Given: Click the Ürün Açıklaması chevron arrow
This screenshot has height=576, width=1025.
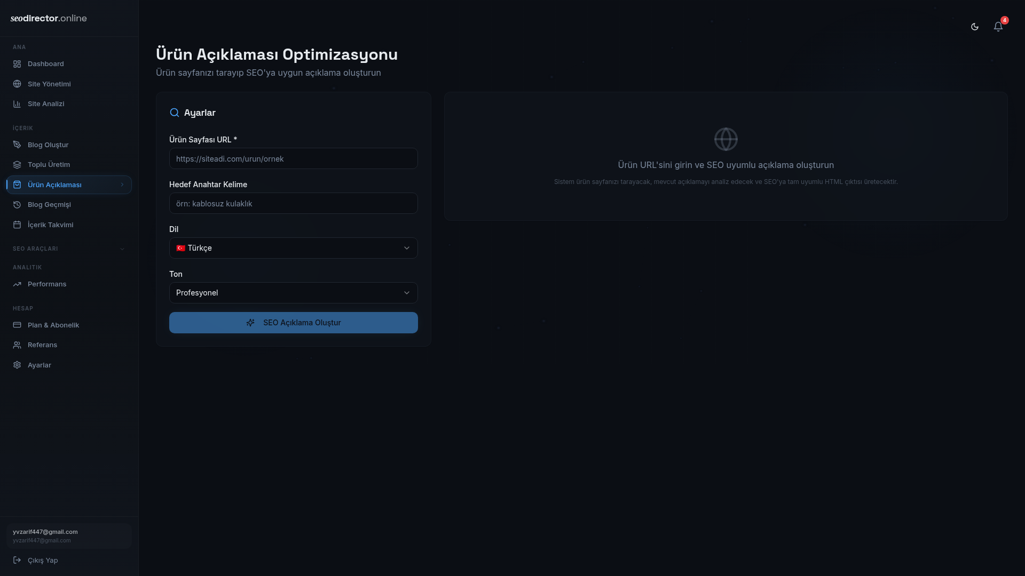Looking at the screenshot, I should (122, 185).
